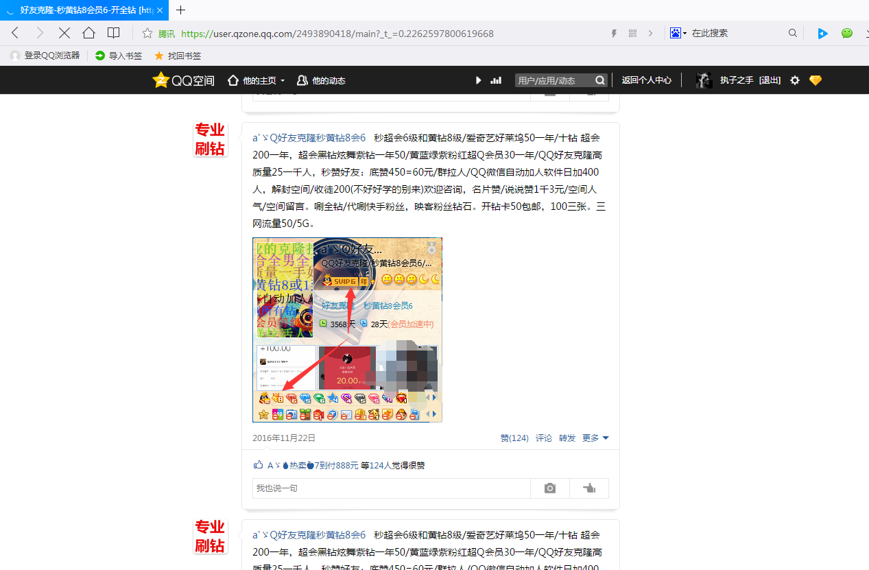Go forward with the browser forward arrow
The height and width of the screenshot is (570, 869).
39,33
